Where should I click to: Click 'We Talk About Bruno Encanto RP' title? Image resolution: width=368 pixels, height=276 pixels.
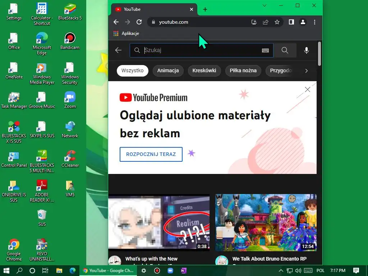(270, 259)
